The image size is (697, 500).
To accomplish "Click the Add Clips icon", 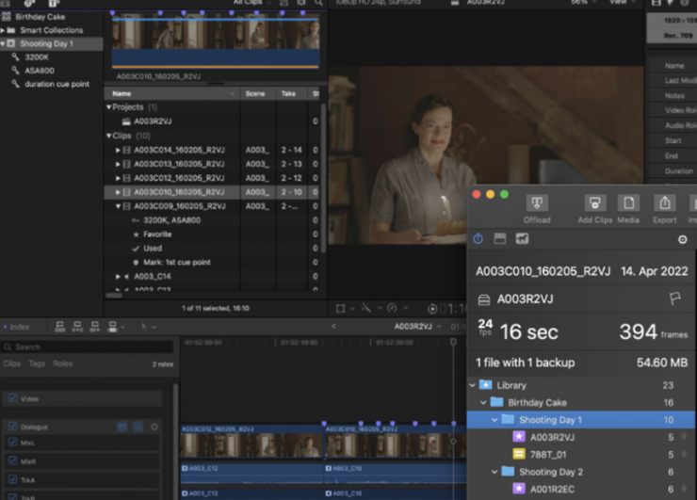I will click(x=594, y=203).
